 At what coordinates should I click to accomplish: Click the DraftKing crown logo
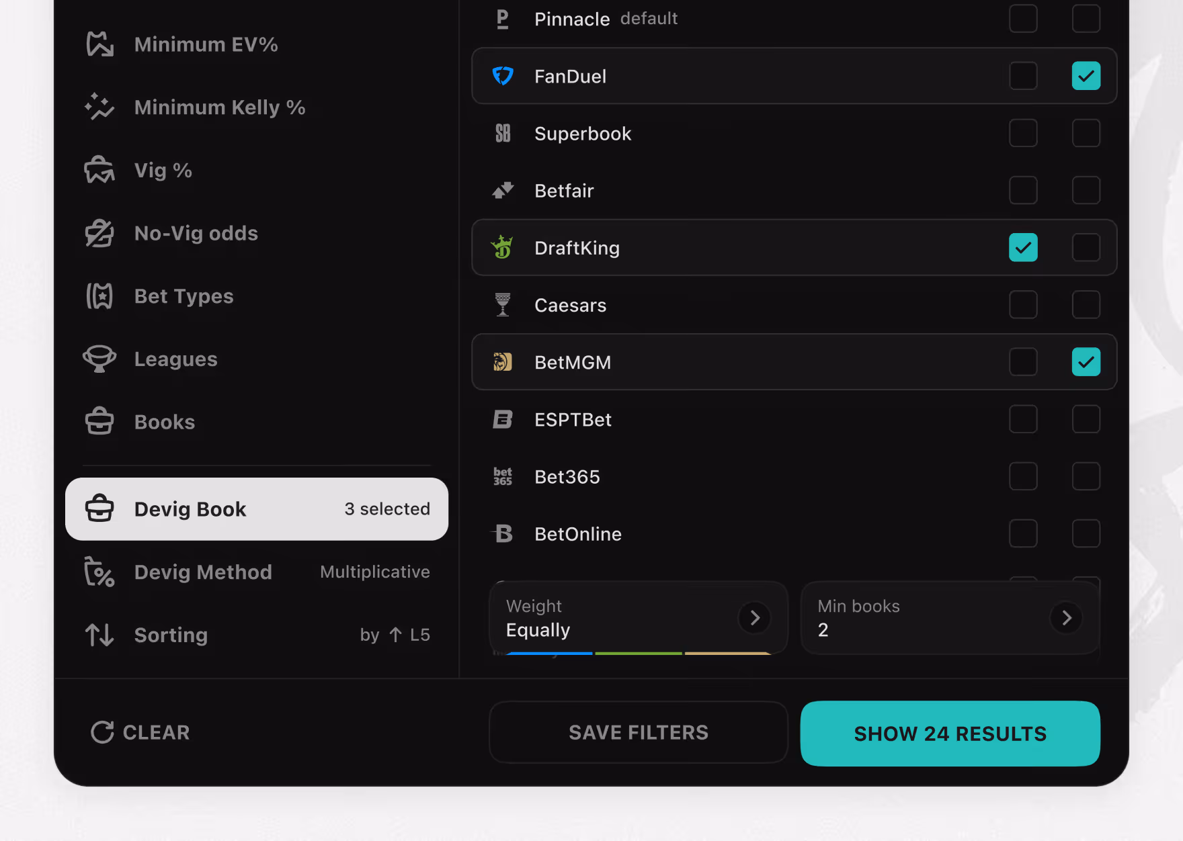(503, 247)
